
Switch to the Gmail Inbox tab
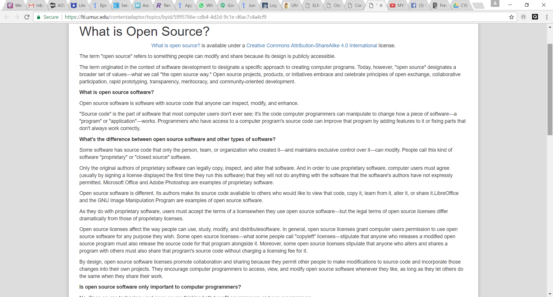pos(36,5)
